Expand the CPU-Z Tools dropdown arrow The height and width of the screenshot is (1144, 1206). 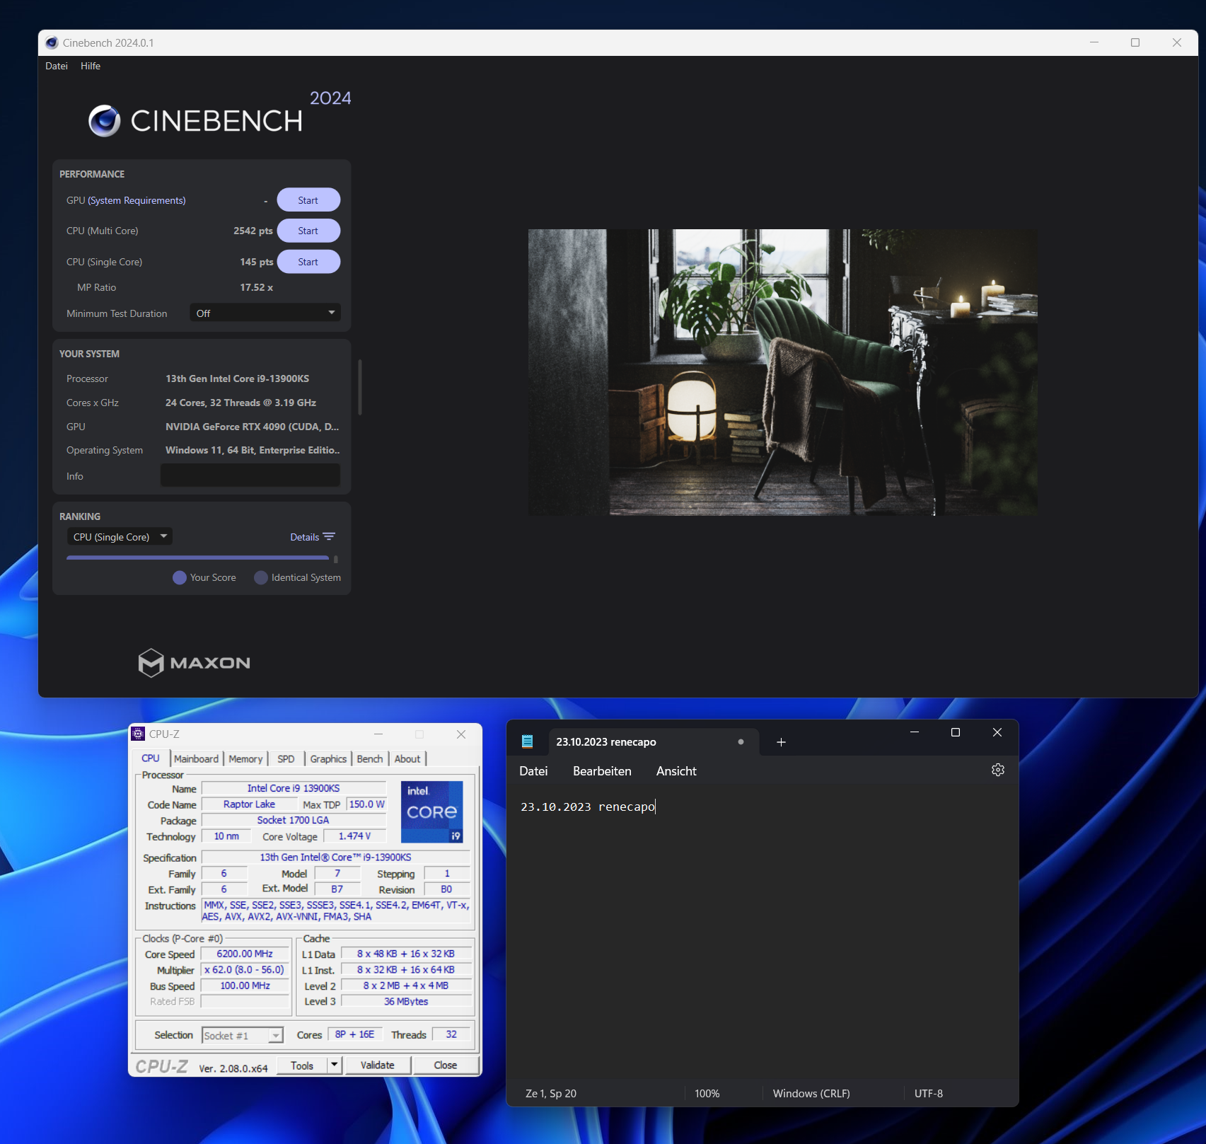coord(335,1065)
